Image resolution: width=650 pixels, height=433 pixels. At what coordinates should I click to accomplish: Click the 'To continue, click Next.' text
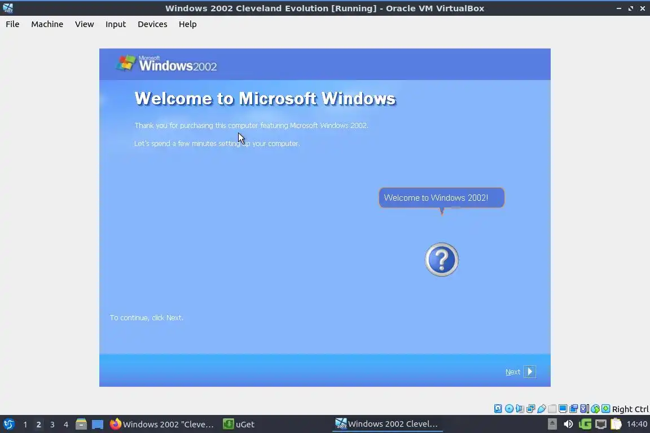[146, 317]
